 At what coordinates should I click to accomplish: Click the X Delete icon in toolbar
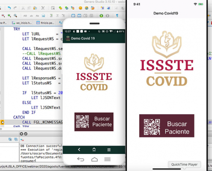pyautogui.click(x=43, y=8)
